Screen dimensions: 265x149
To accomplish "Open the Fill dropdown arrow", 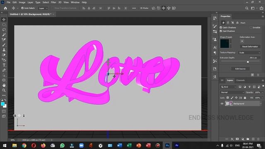I will click(263, 98).
